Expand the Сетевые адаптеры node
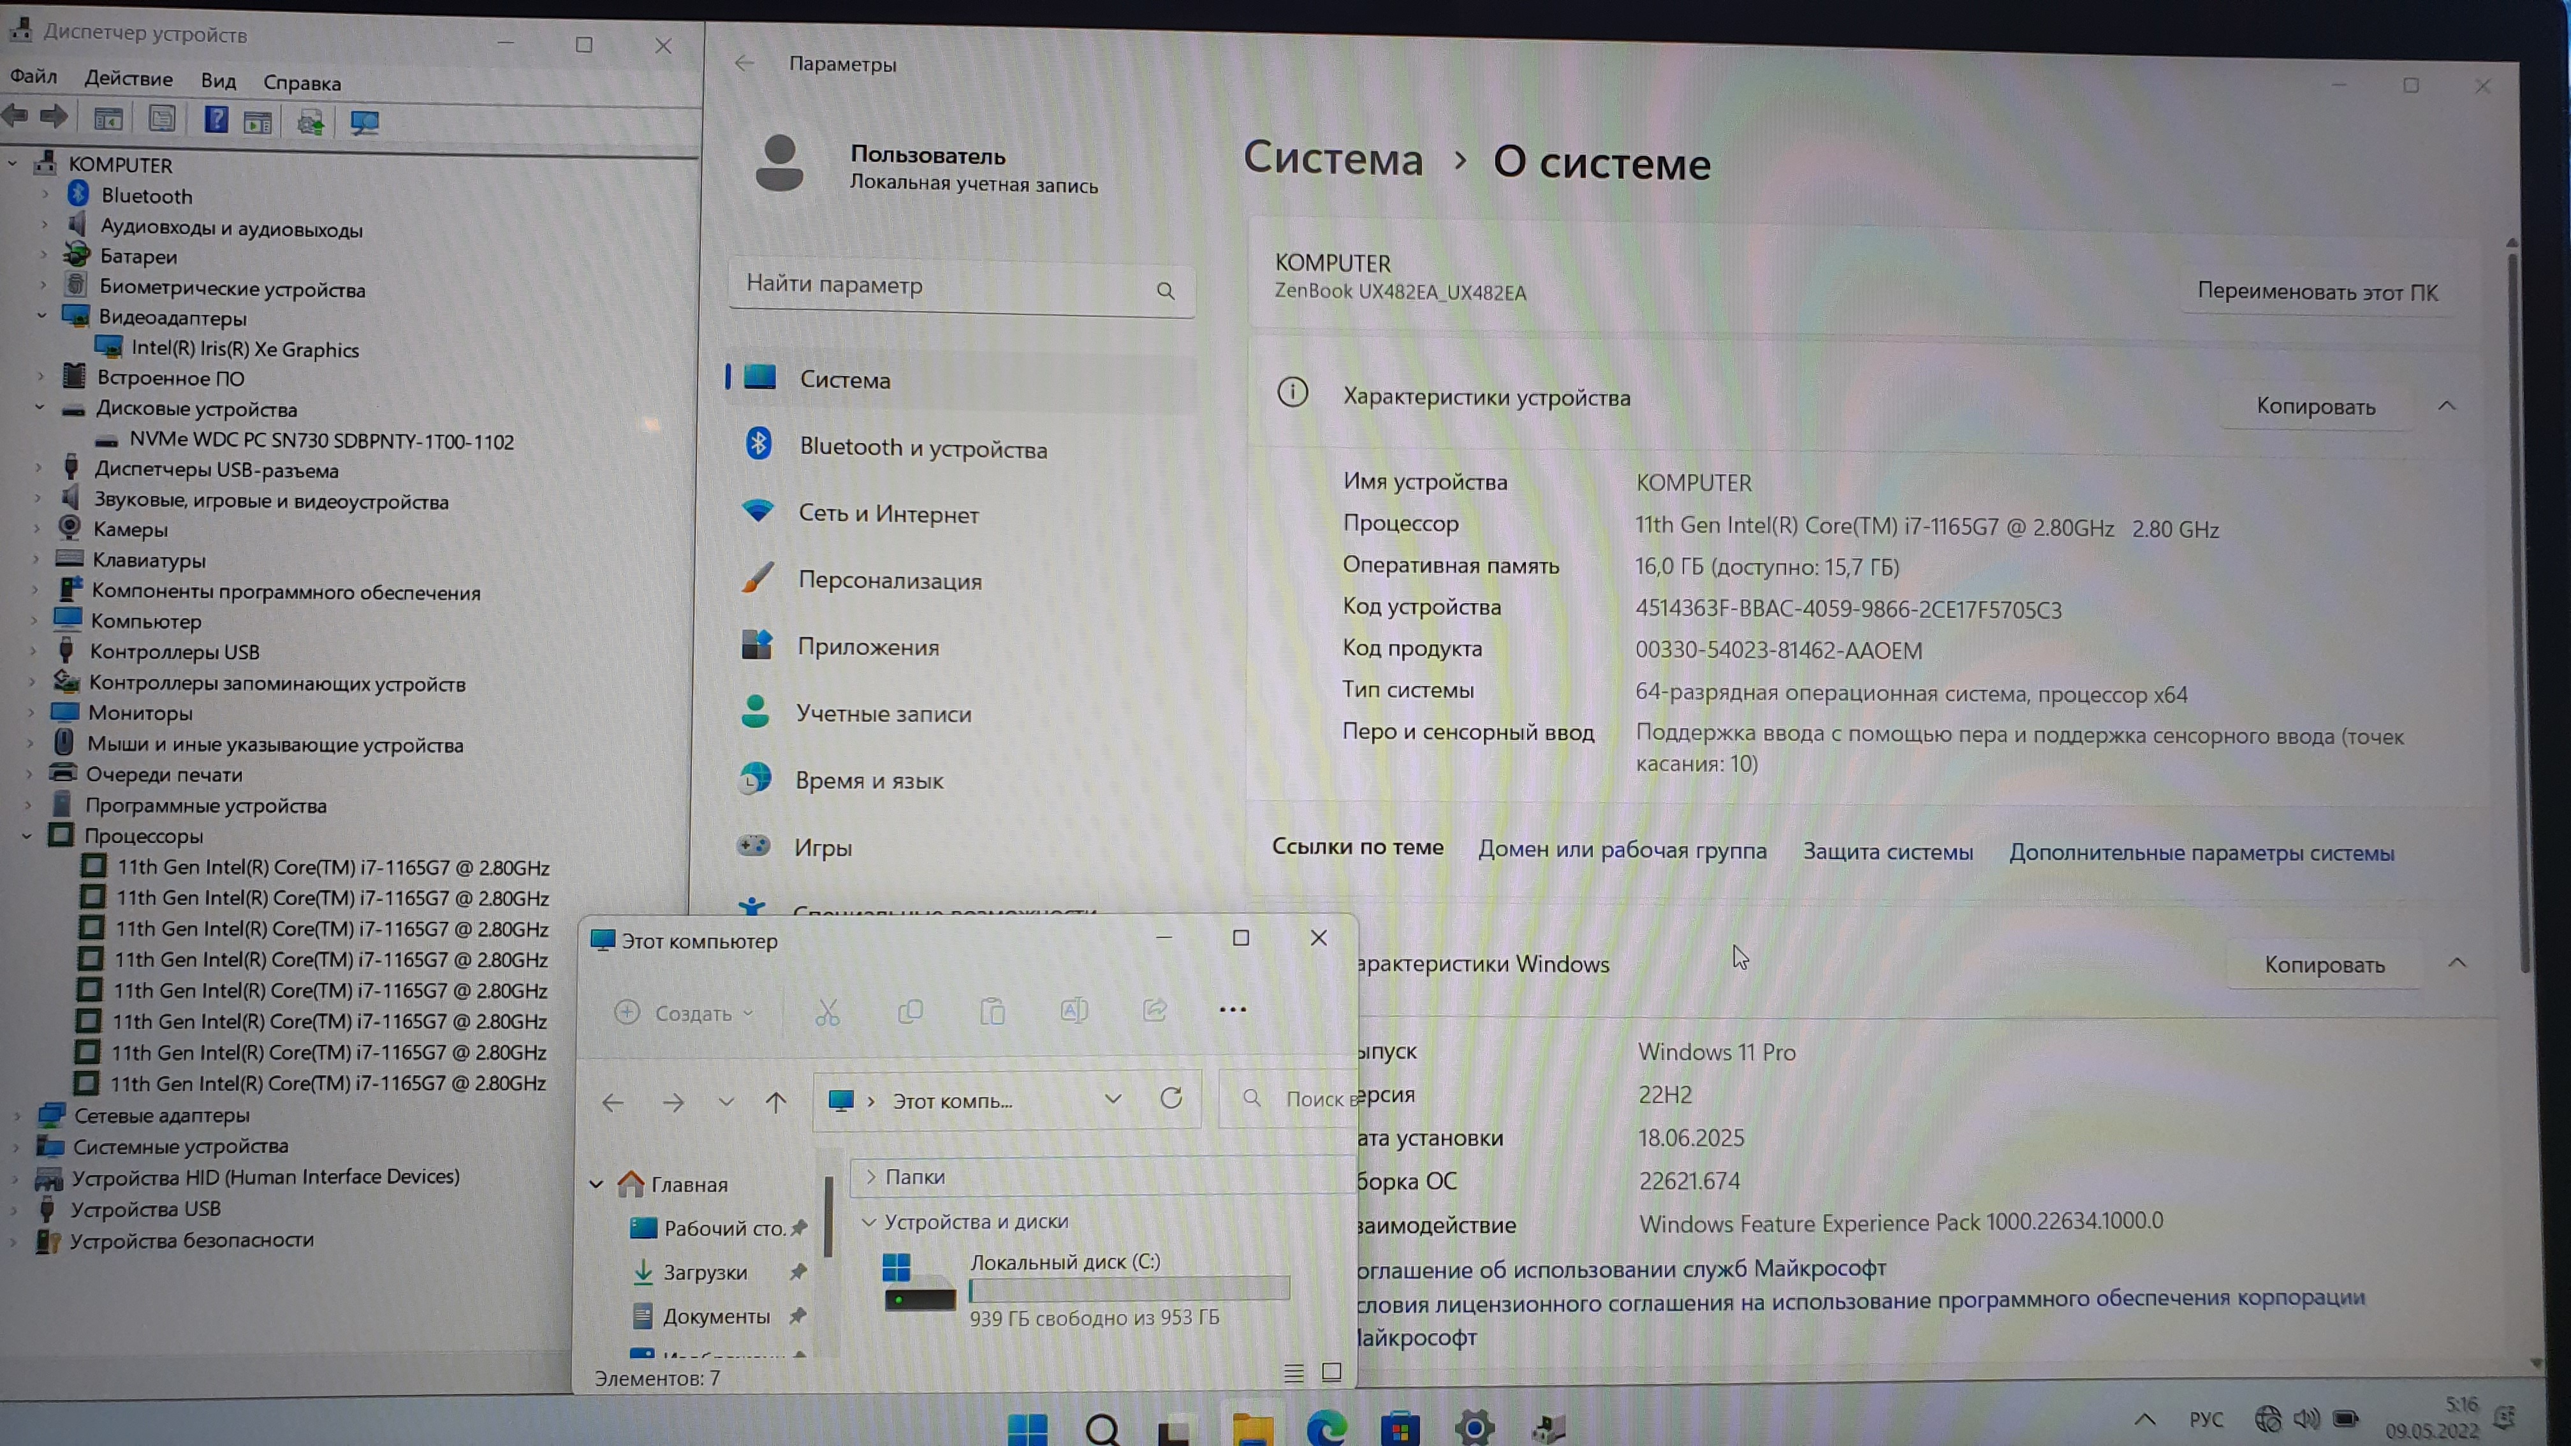This screenshot has height=1446, width=2571. tap(17, 1116)
